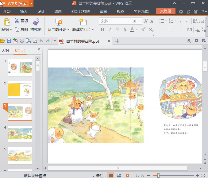This screenshot has width=208, height=178.
Task: Select slide 4 thumbnail
Action: [20, 133]
